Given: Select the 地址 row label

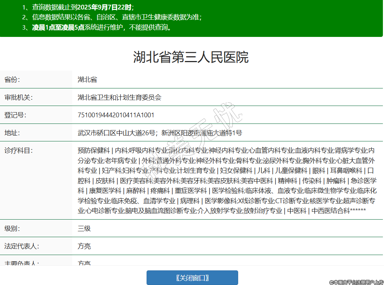Looking at the screenshot, I should click(12, 133).
